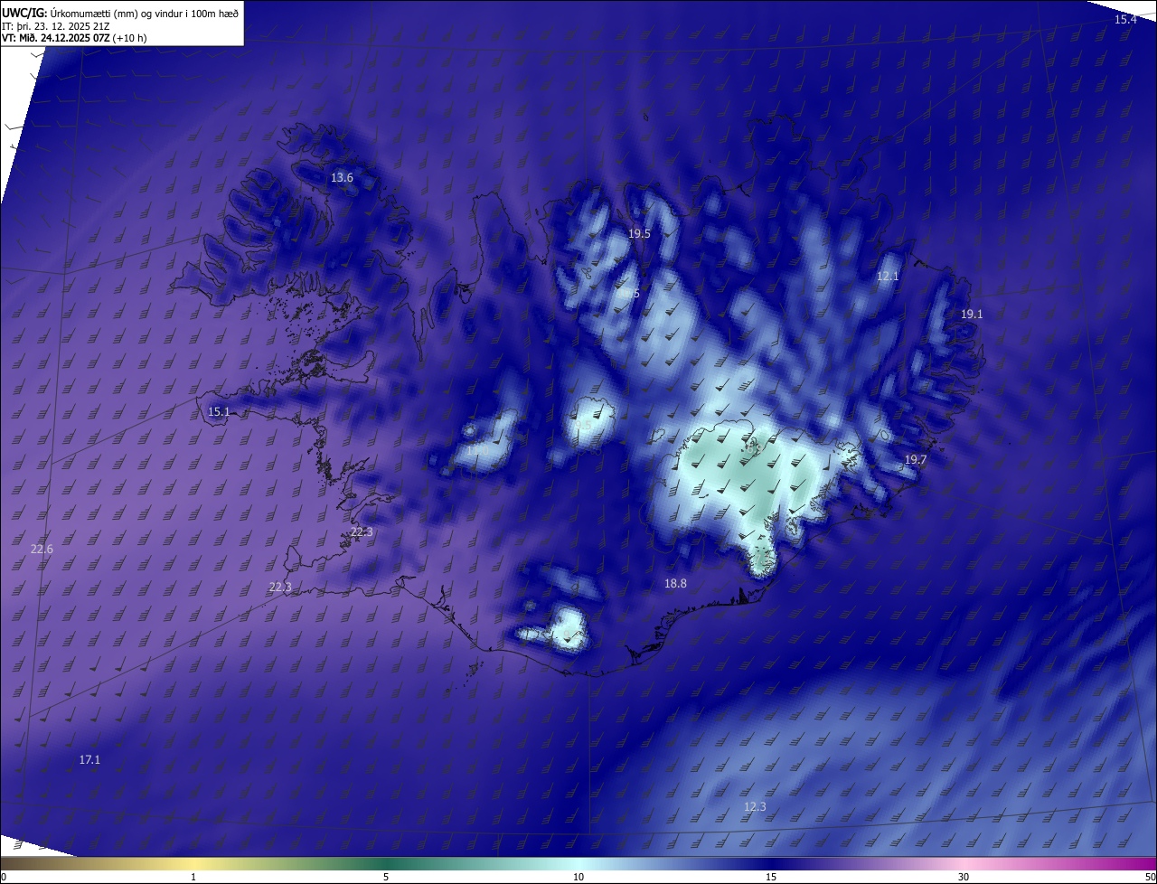Click the 12.1 value in the northeast
The image size is (1157, 884).
[888, 276]
